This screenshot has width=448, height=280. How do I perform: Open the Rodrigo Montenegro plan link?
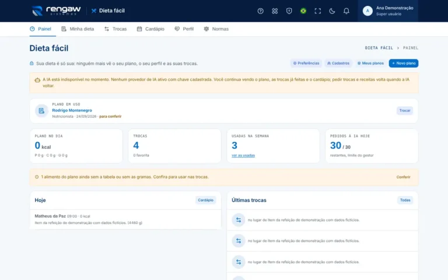pyautogui.click(x=72, y=110)
